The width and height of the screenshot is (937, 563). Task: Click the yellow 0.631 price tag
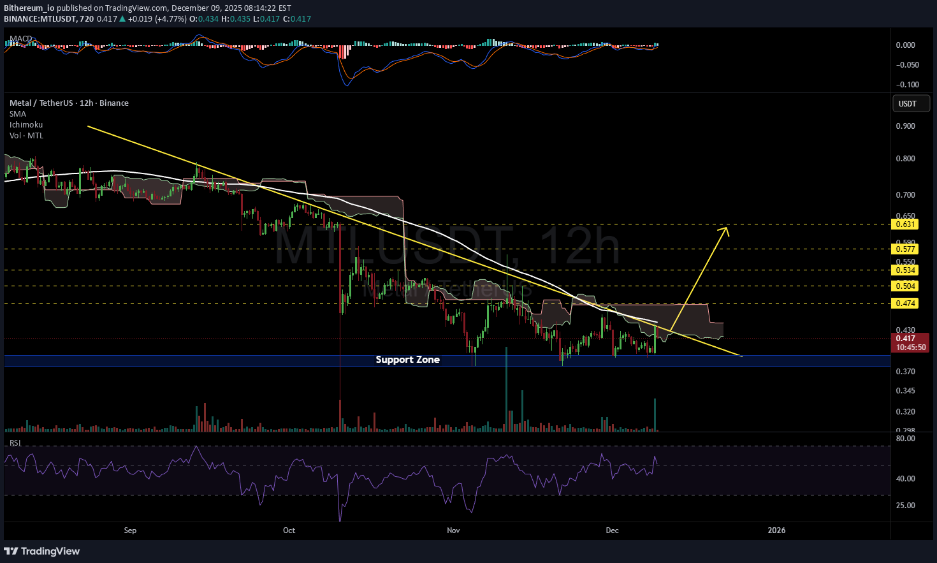[905, 224]
